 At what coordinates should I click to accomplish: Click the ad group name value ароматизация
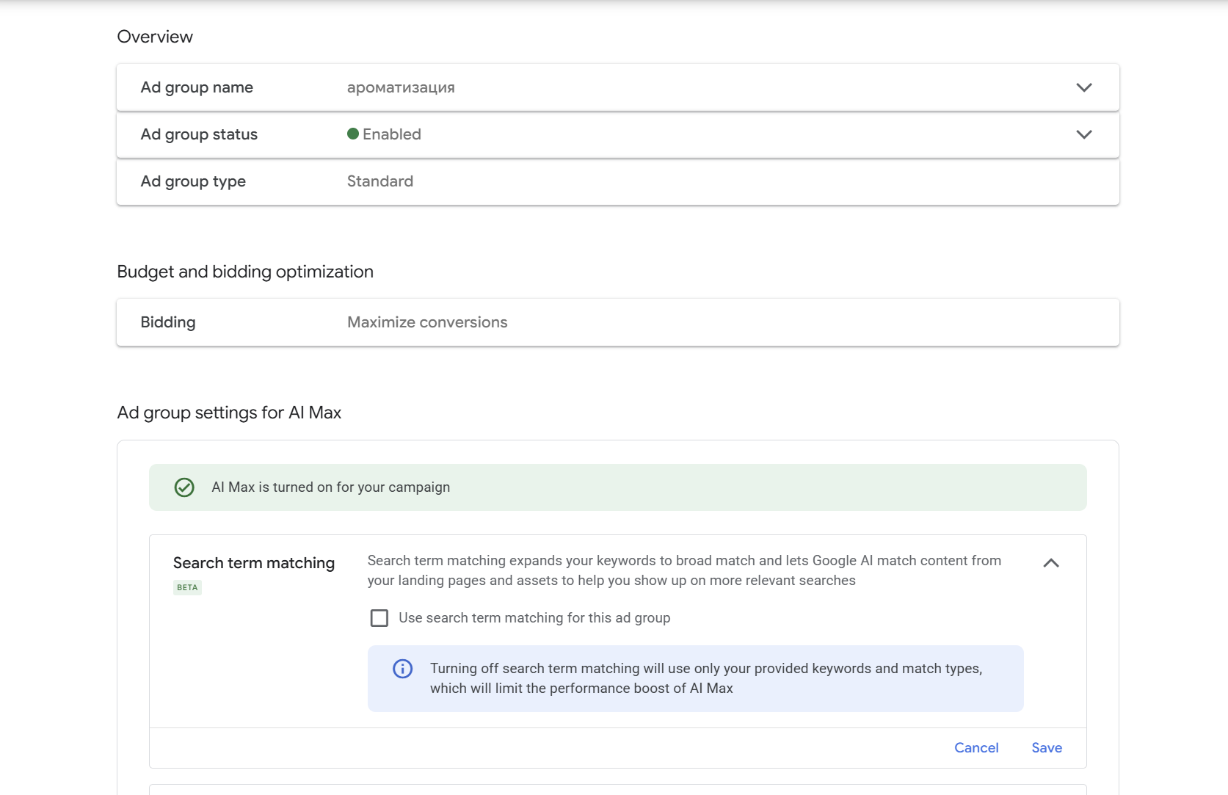tap(401, 87)
